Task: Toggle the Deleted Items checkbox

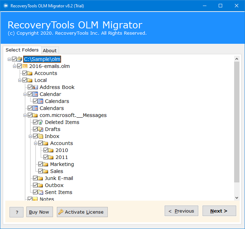Action: 35,122
